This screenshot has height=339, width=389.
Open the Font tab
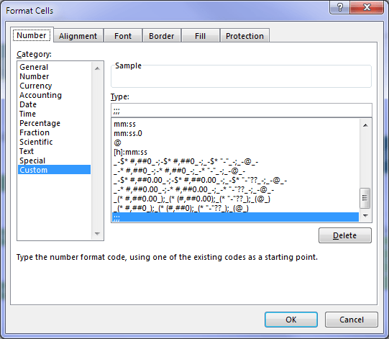[123, 36]
